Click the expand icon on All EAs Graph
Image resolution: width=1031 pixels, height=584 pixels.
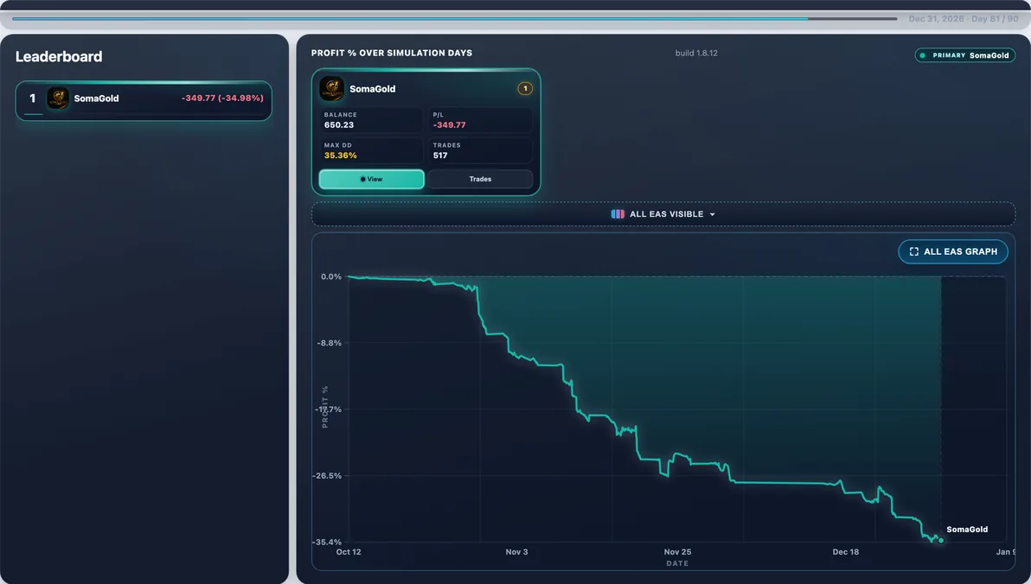[914, 251]
